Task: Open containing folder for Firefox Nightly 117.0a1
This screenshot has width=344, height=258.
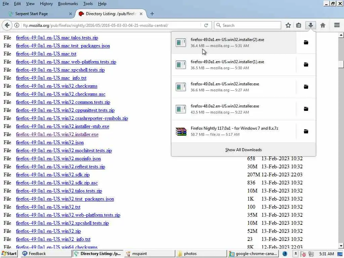Action: click(306, 131)
